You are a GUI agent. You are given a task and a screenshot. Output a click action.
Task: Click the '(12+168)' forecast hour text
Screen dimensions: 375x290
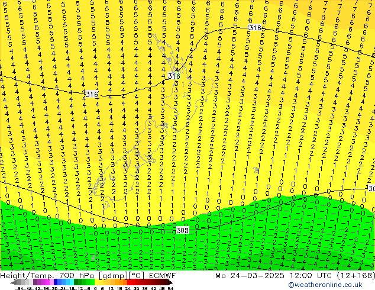356,276
